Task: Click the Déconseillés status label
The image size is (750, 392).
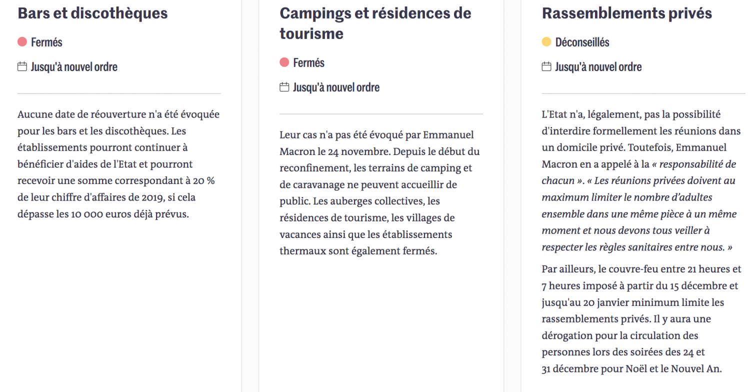Action: pos(582,42)
